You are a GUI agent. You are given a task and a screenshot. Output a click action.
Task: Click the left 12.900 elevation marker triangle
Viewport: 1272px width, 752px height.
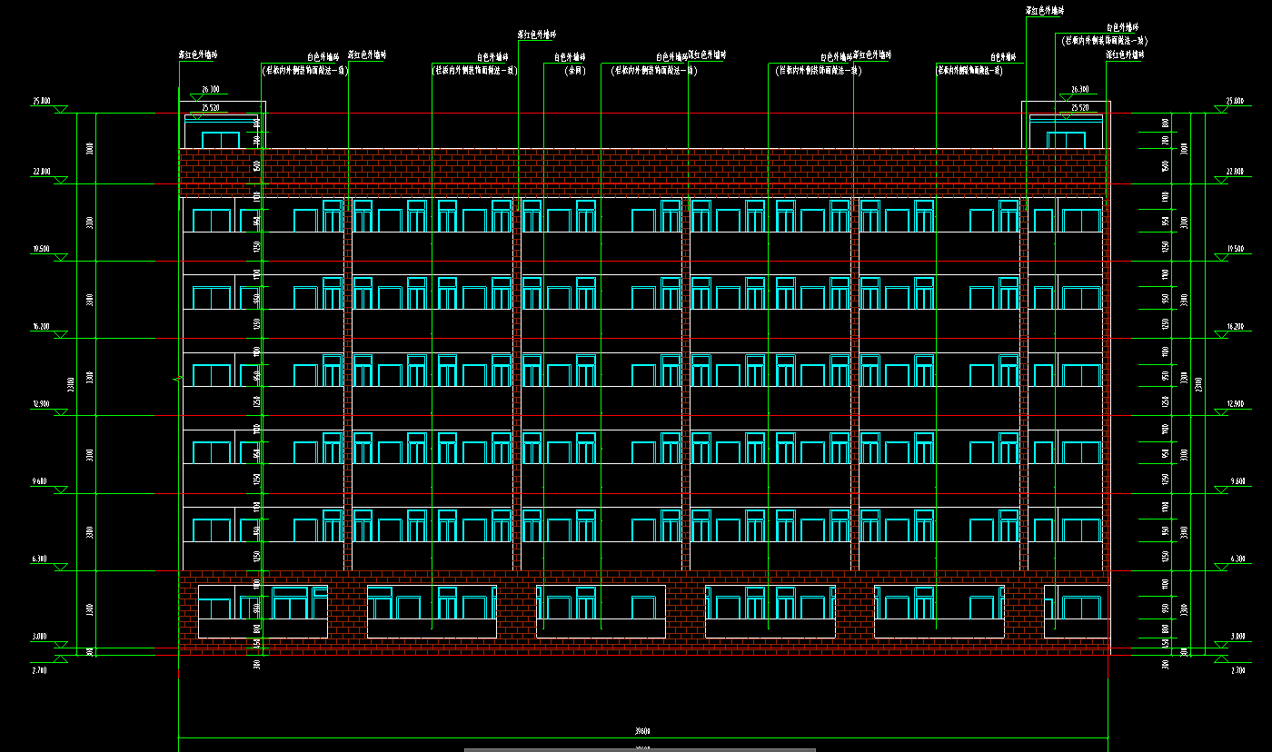click(x=61, y=412)
